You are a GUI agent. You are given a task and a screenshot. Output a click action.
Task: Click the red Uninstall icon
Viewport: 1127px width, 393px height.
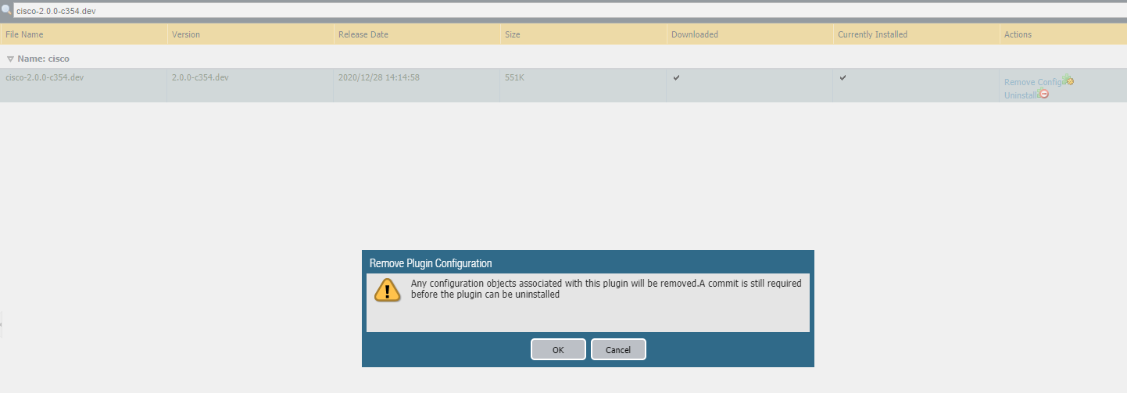tap(1043, 95)
